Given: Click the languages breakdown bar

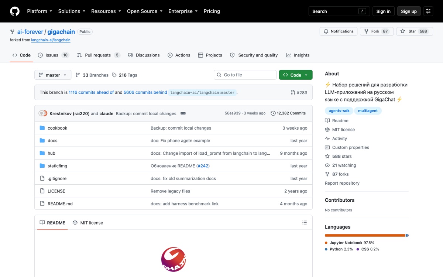Looking at the screenshot, I should point(367,235).
